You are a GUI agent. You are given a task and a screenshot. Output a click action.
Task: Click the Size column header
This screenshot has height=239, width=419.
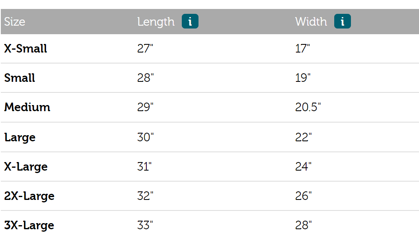15,22
